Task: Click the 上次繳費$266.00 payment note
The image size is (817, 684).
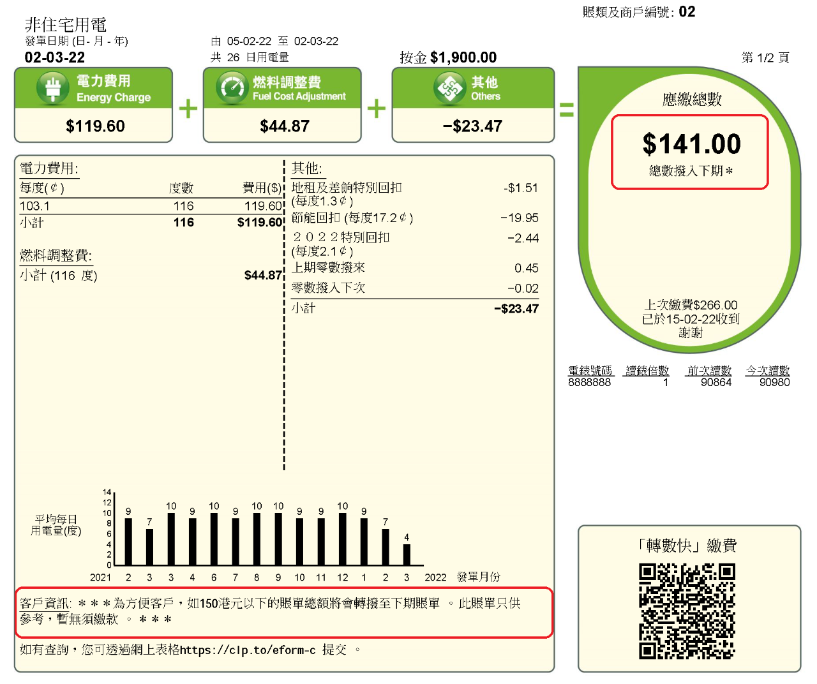Action: click(691, 306)
